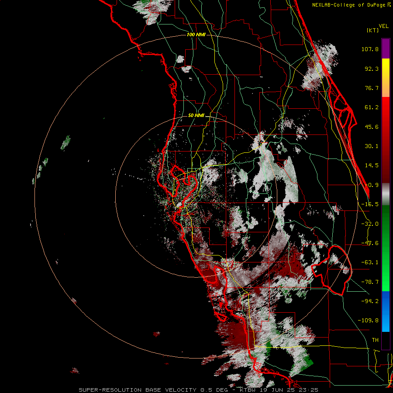Click the -78.7 velocity scale value
Viewport: 393px width, 393px height.
(370, 282)
